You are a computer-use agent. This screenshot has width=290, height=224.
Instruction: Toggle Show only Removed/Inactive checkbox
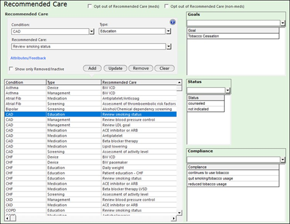[11, 69]
